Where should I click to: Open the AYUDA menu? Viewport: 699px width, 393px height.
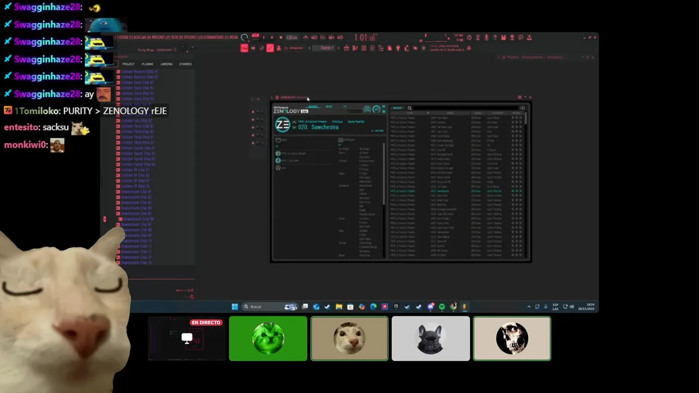tap(233, 38)
